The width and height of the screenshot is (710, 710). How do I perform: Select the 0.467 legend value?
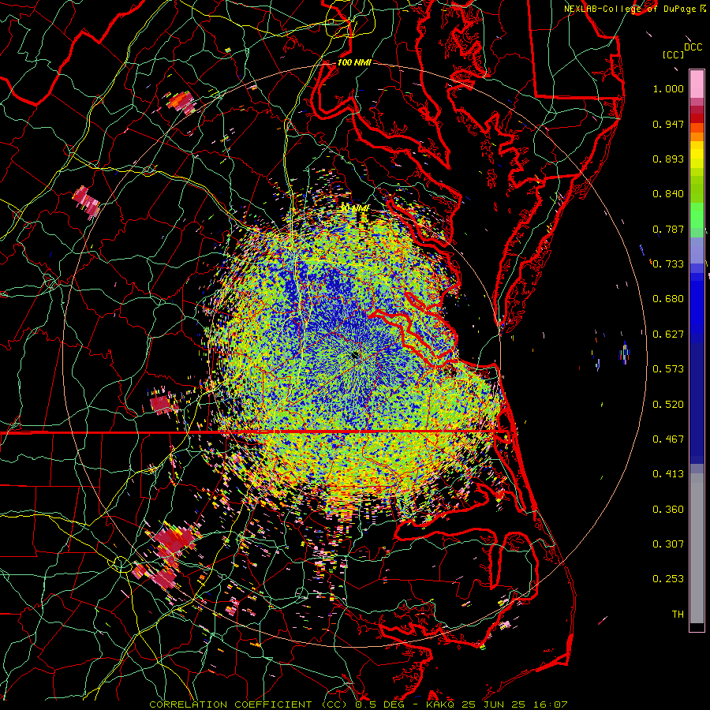(x=668, y=439)
